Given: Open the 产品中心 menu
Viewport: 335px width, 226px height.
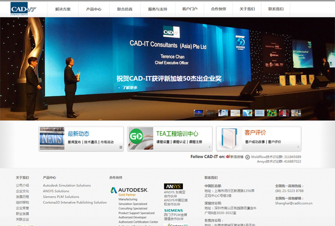Looking at the screenshot, I should tap(94, 9).
